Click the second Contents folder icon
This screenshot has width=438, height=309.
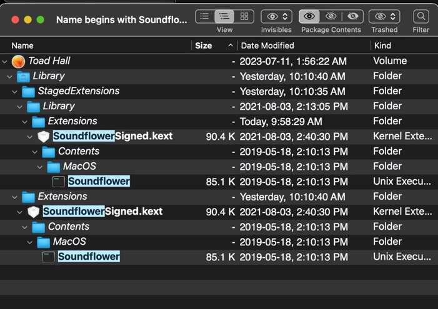pyautogui.click(x=38, y=227)
